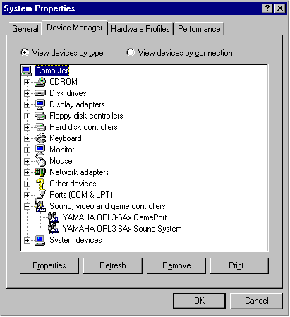The height and width of the screenshot is (317, 290).
Task: Expand the Disk drives node
Action: click(x=27, y=93)
